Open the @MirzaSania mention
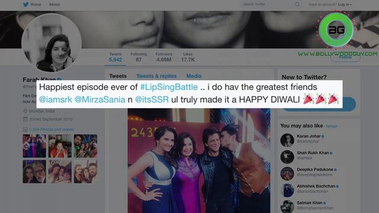379x213 pixels. pos(100,99)
